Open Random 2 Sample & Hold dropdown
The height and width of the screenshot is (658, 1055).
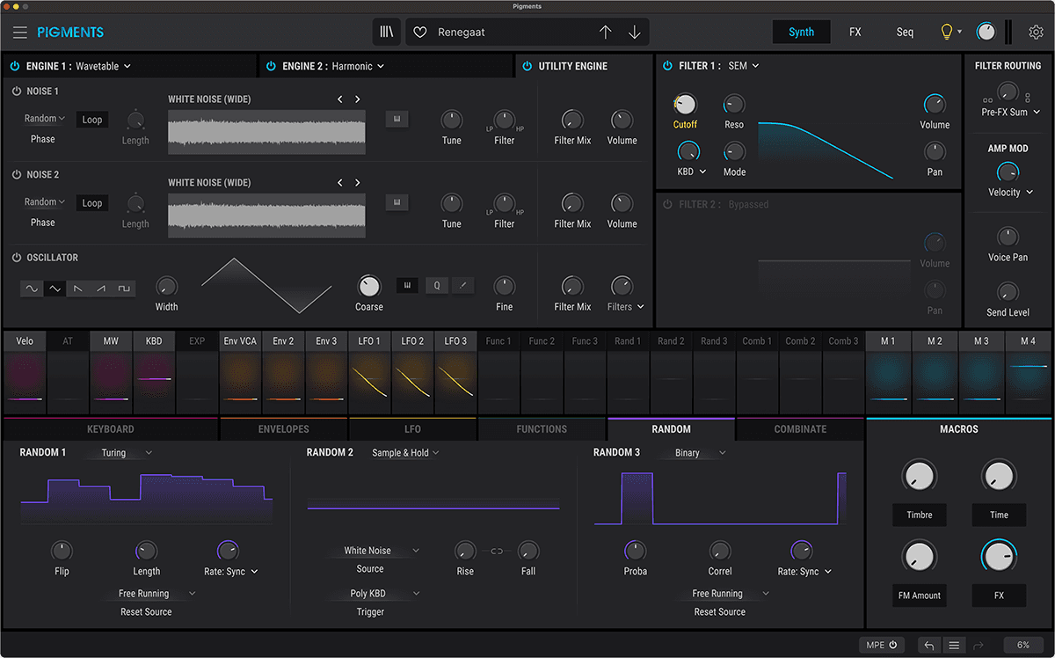pos(405,453)
